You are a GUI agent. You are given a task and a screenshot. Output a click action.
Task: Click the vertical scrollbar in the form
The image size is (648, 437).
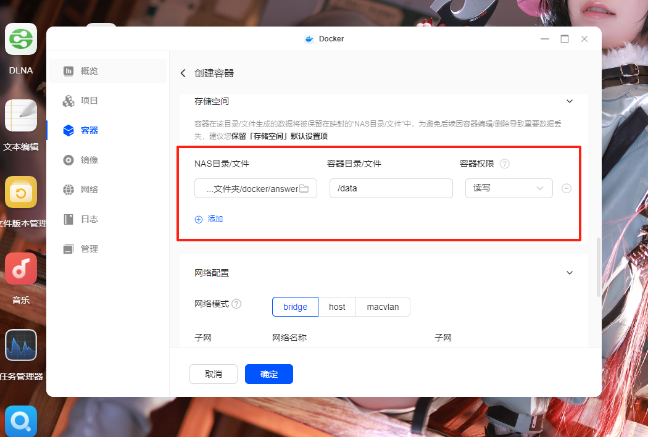[598, 267]
